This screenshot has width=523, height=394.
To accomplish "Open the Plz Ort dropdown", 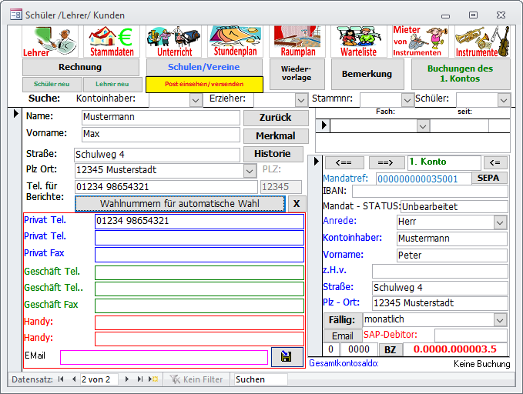I will point(249,170).
